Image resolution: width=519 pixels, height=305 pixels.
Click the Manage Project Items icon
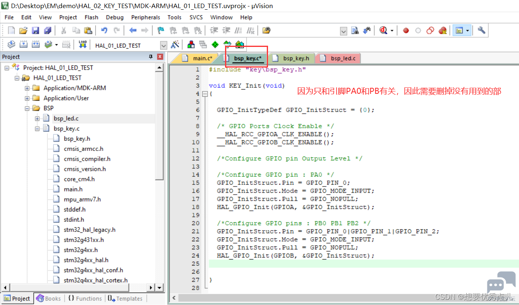point(191,44)
